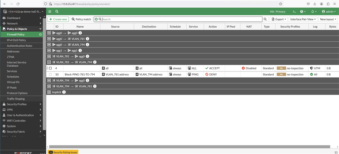Open the browser account profile icon
The image size is (339, 154).
click(321, 4)
